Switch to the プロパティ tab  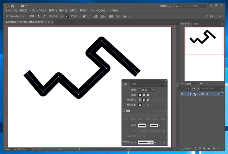pyautogui.click(x=185, y=89)
